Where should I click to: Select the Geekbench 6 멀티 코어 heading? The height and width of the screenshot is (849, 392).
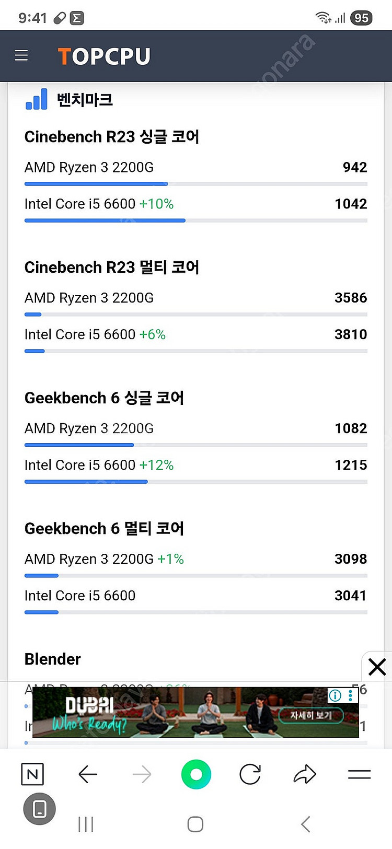point(104,528)
